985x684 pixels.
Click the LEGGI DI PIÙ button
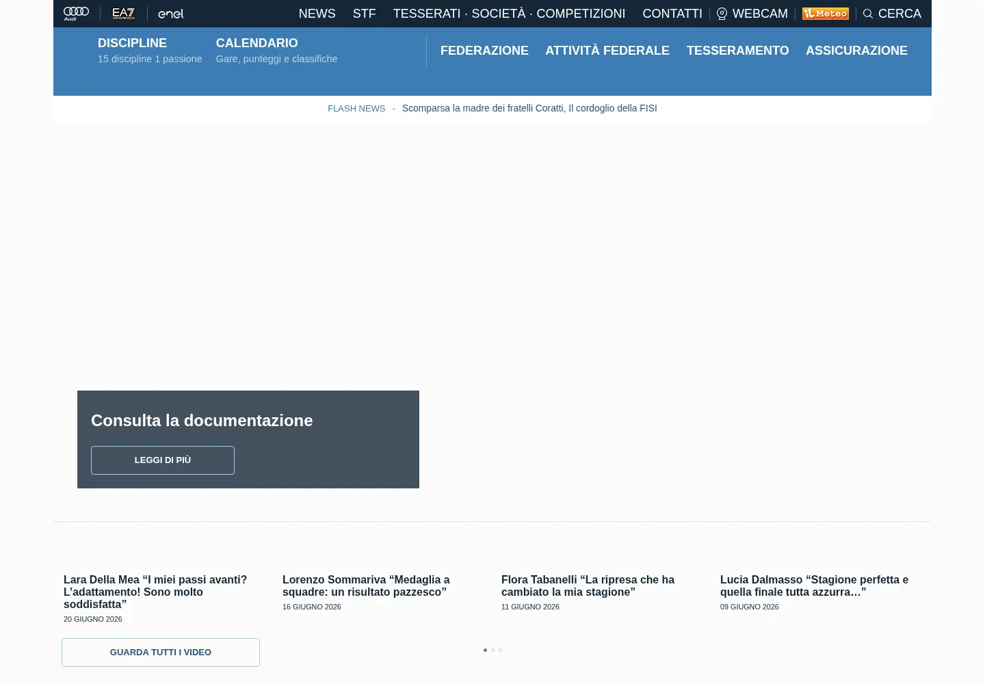click(x=163, y=460)
